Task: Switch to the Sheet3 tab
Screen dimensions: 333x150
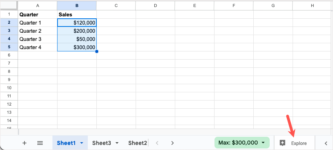Action: coord(101,143)
